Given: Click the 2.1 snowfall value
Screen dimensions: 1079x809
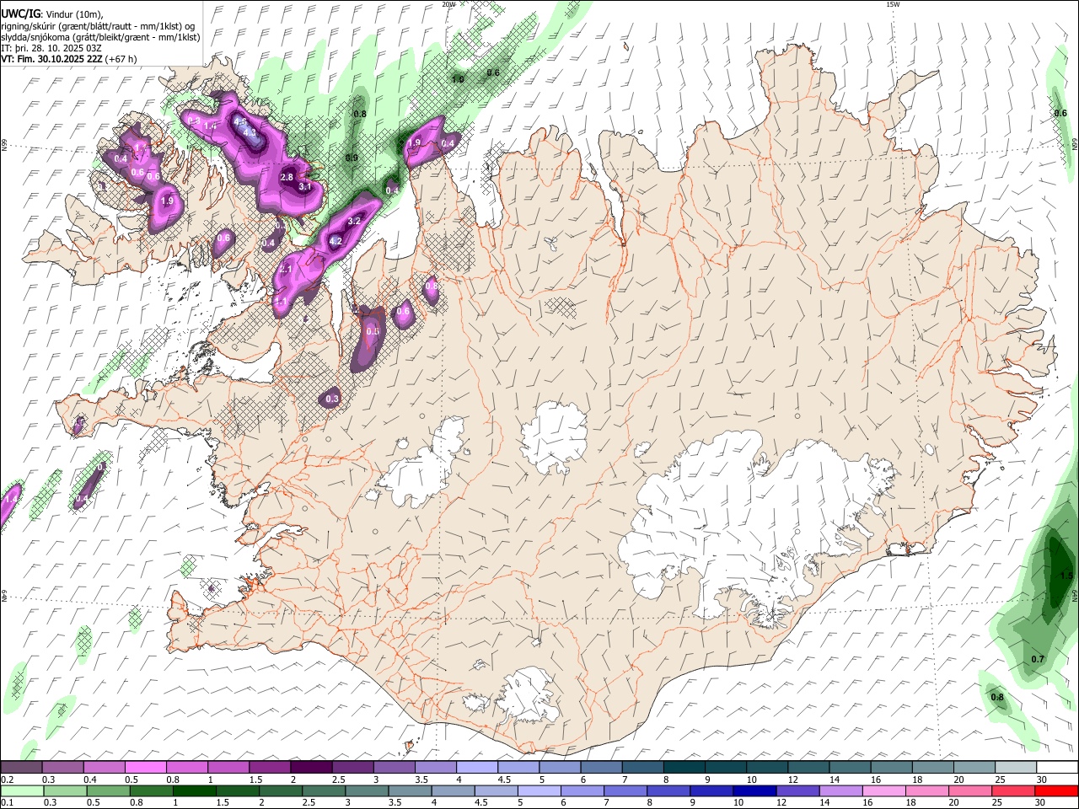Looking at the screenshot, I should point(285,270).
